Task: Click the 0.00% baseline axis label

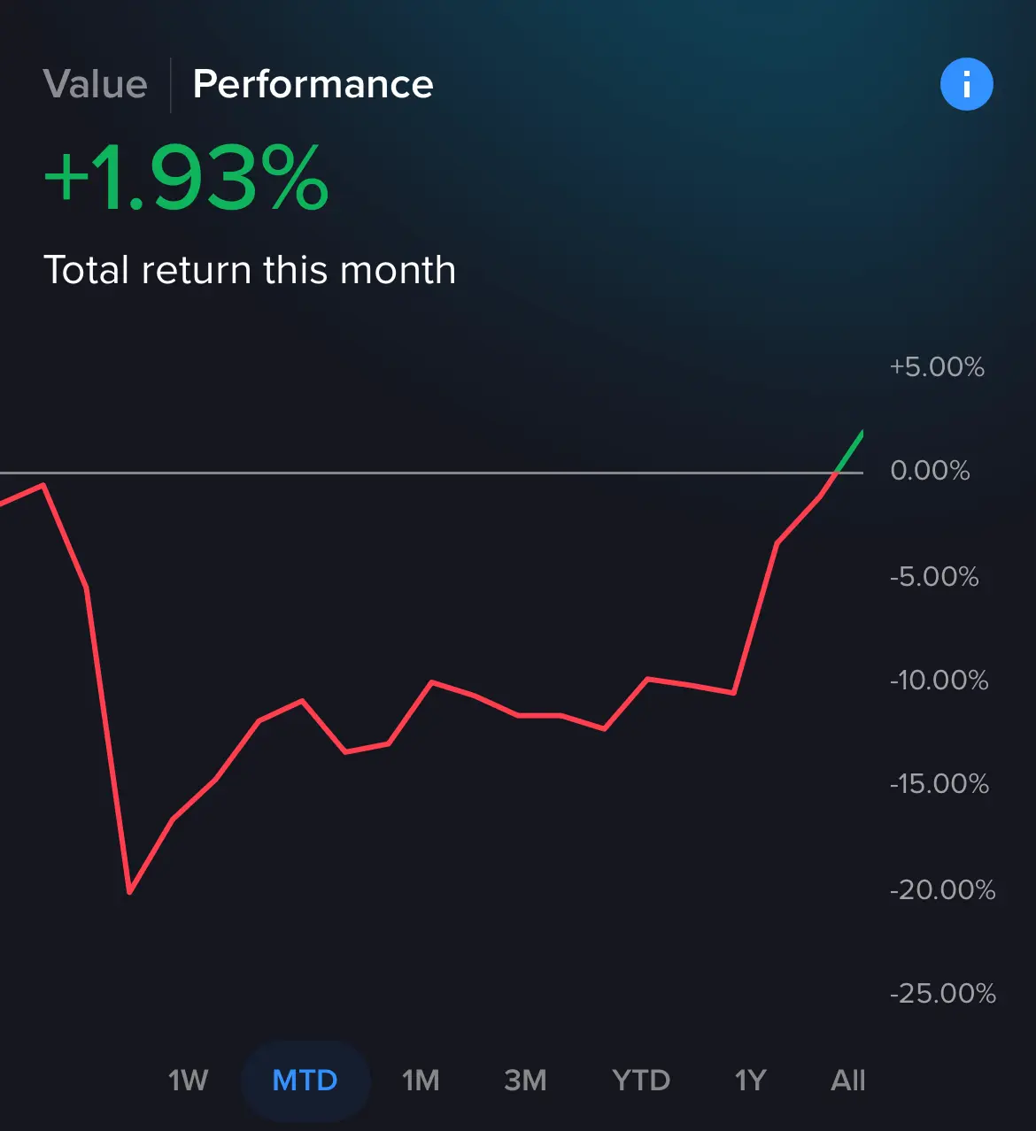Action: pyautogui.click(x=930, y=470)
